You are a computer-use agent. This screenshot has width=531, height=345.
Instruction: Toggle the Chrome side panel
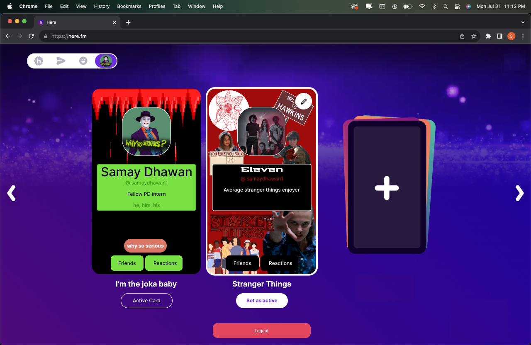point(500,36)
